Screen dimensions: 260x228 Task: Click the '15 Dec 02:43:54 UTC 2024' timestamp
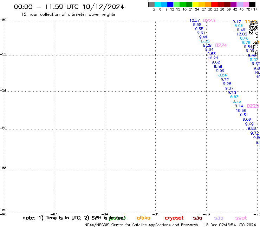(x=230, y=225)
